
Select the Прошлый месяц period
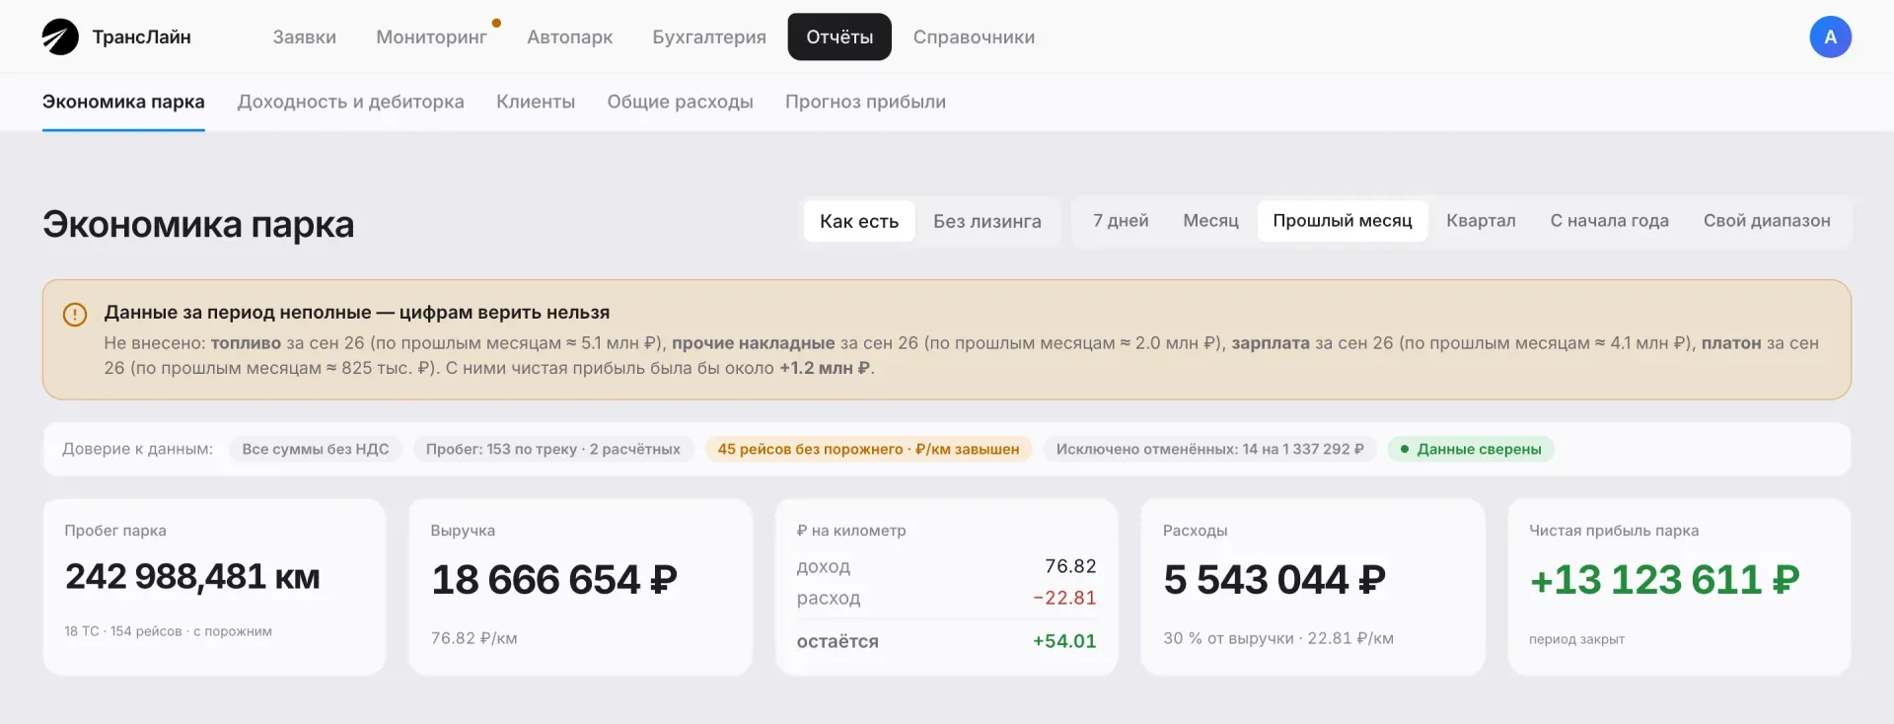tap(1343, 221)
